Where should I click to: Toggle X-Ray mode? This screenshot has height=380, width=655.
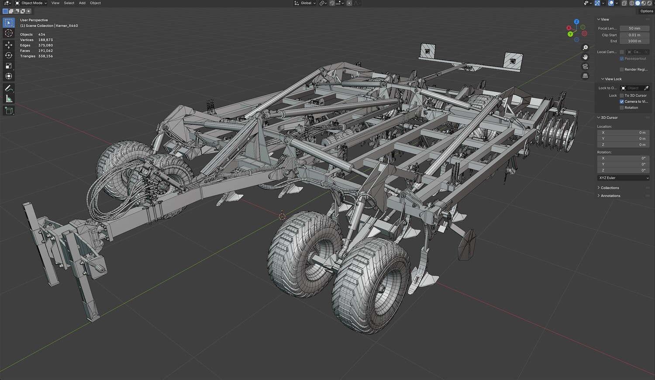click(624, 3)
